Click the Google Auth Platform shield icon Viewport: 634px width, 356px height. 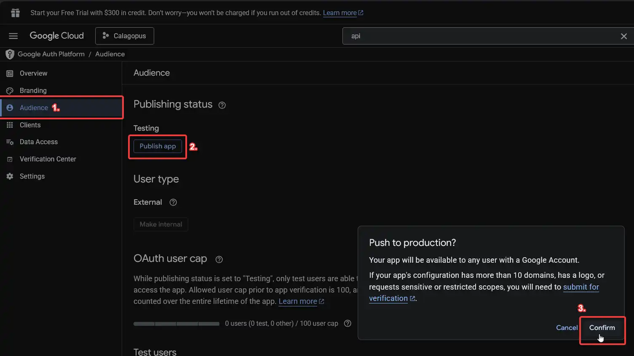coord(10,54)
